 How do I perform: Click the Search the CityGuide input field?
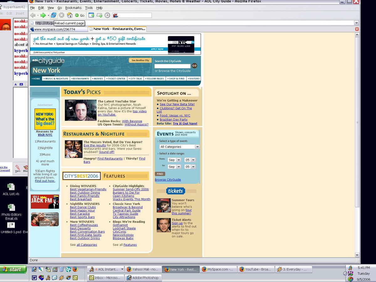(x=172, y=66)
